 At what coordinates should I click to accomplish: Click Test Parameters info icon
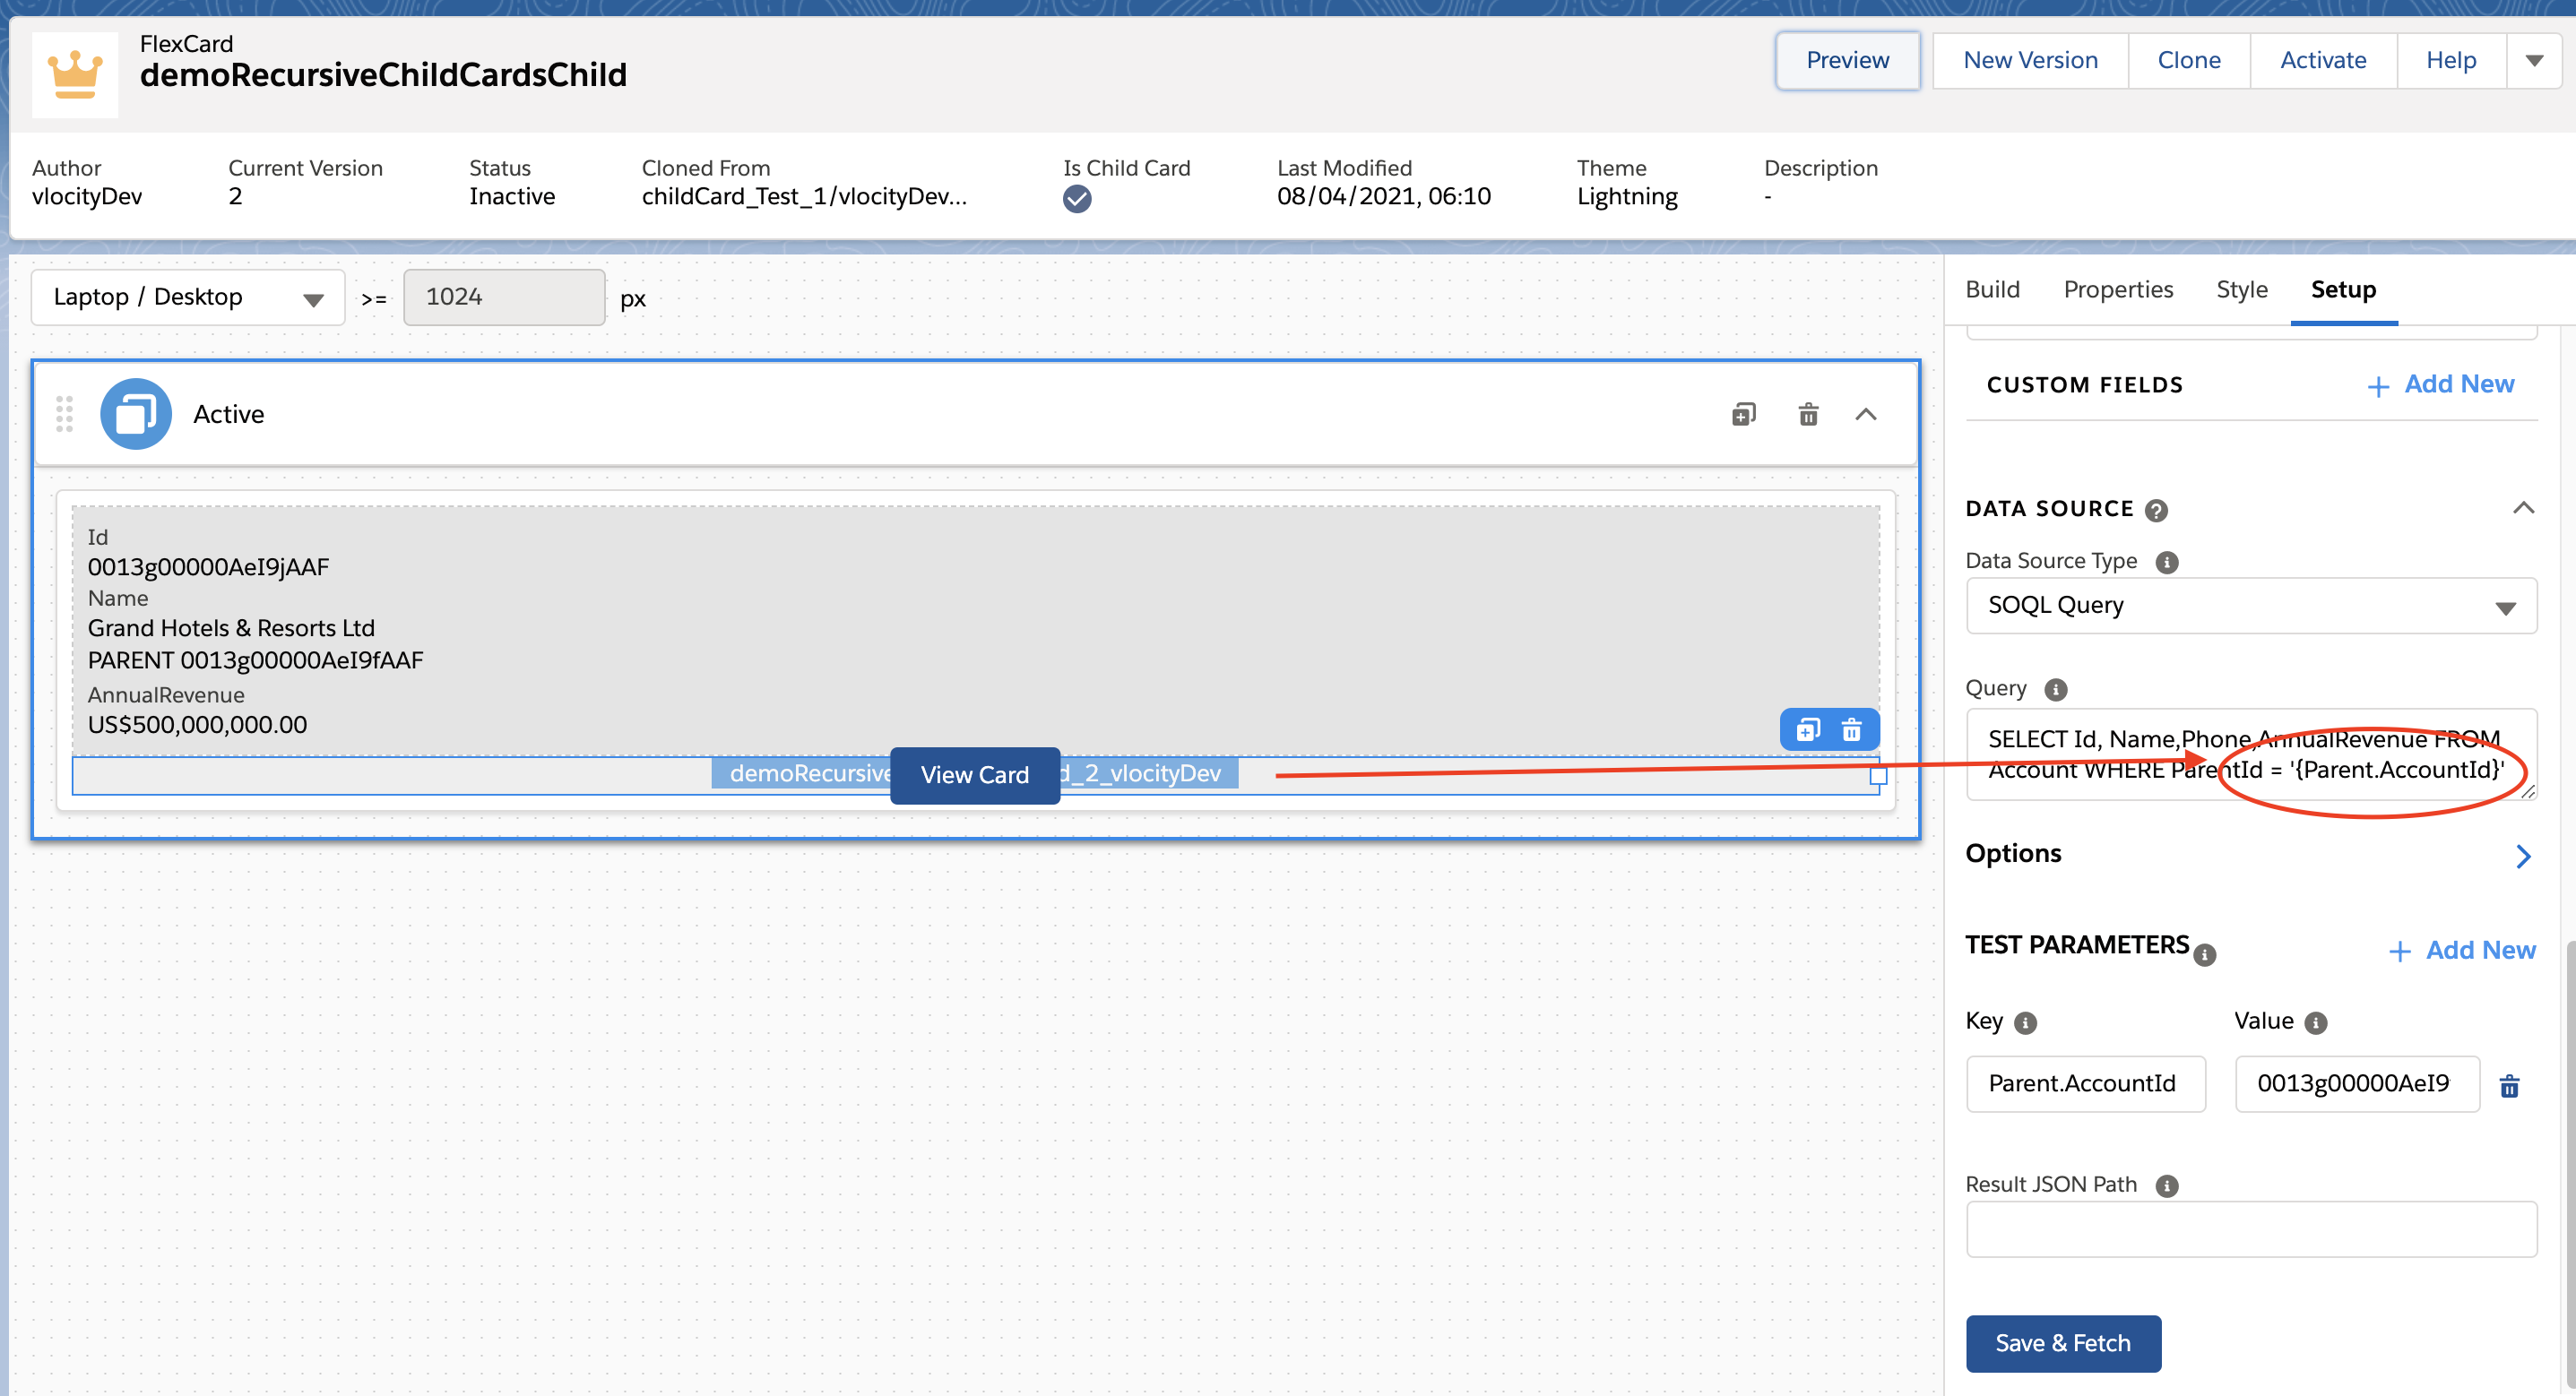click(x=2205, y=955)
